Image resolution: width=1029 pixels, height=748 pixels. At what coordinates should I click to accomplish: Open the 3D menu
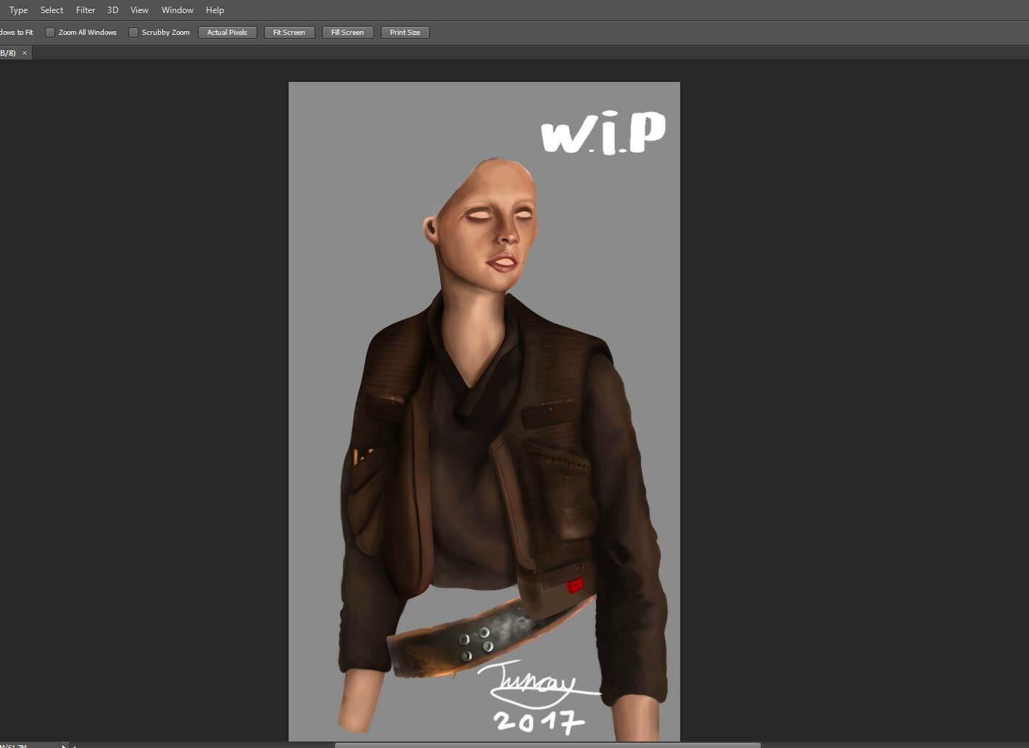112,10
